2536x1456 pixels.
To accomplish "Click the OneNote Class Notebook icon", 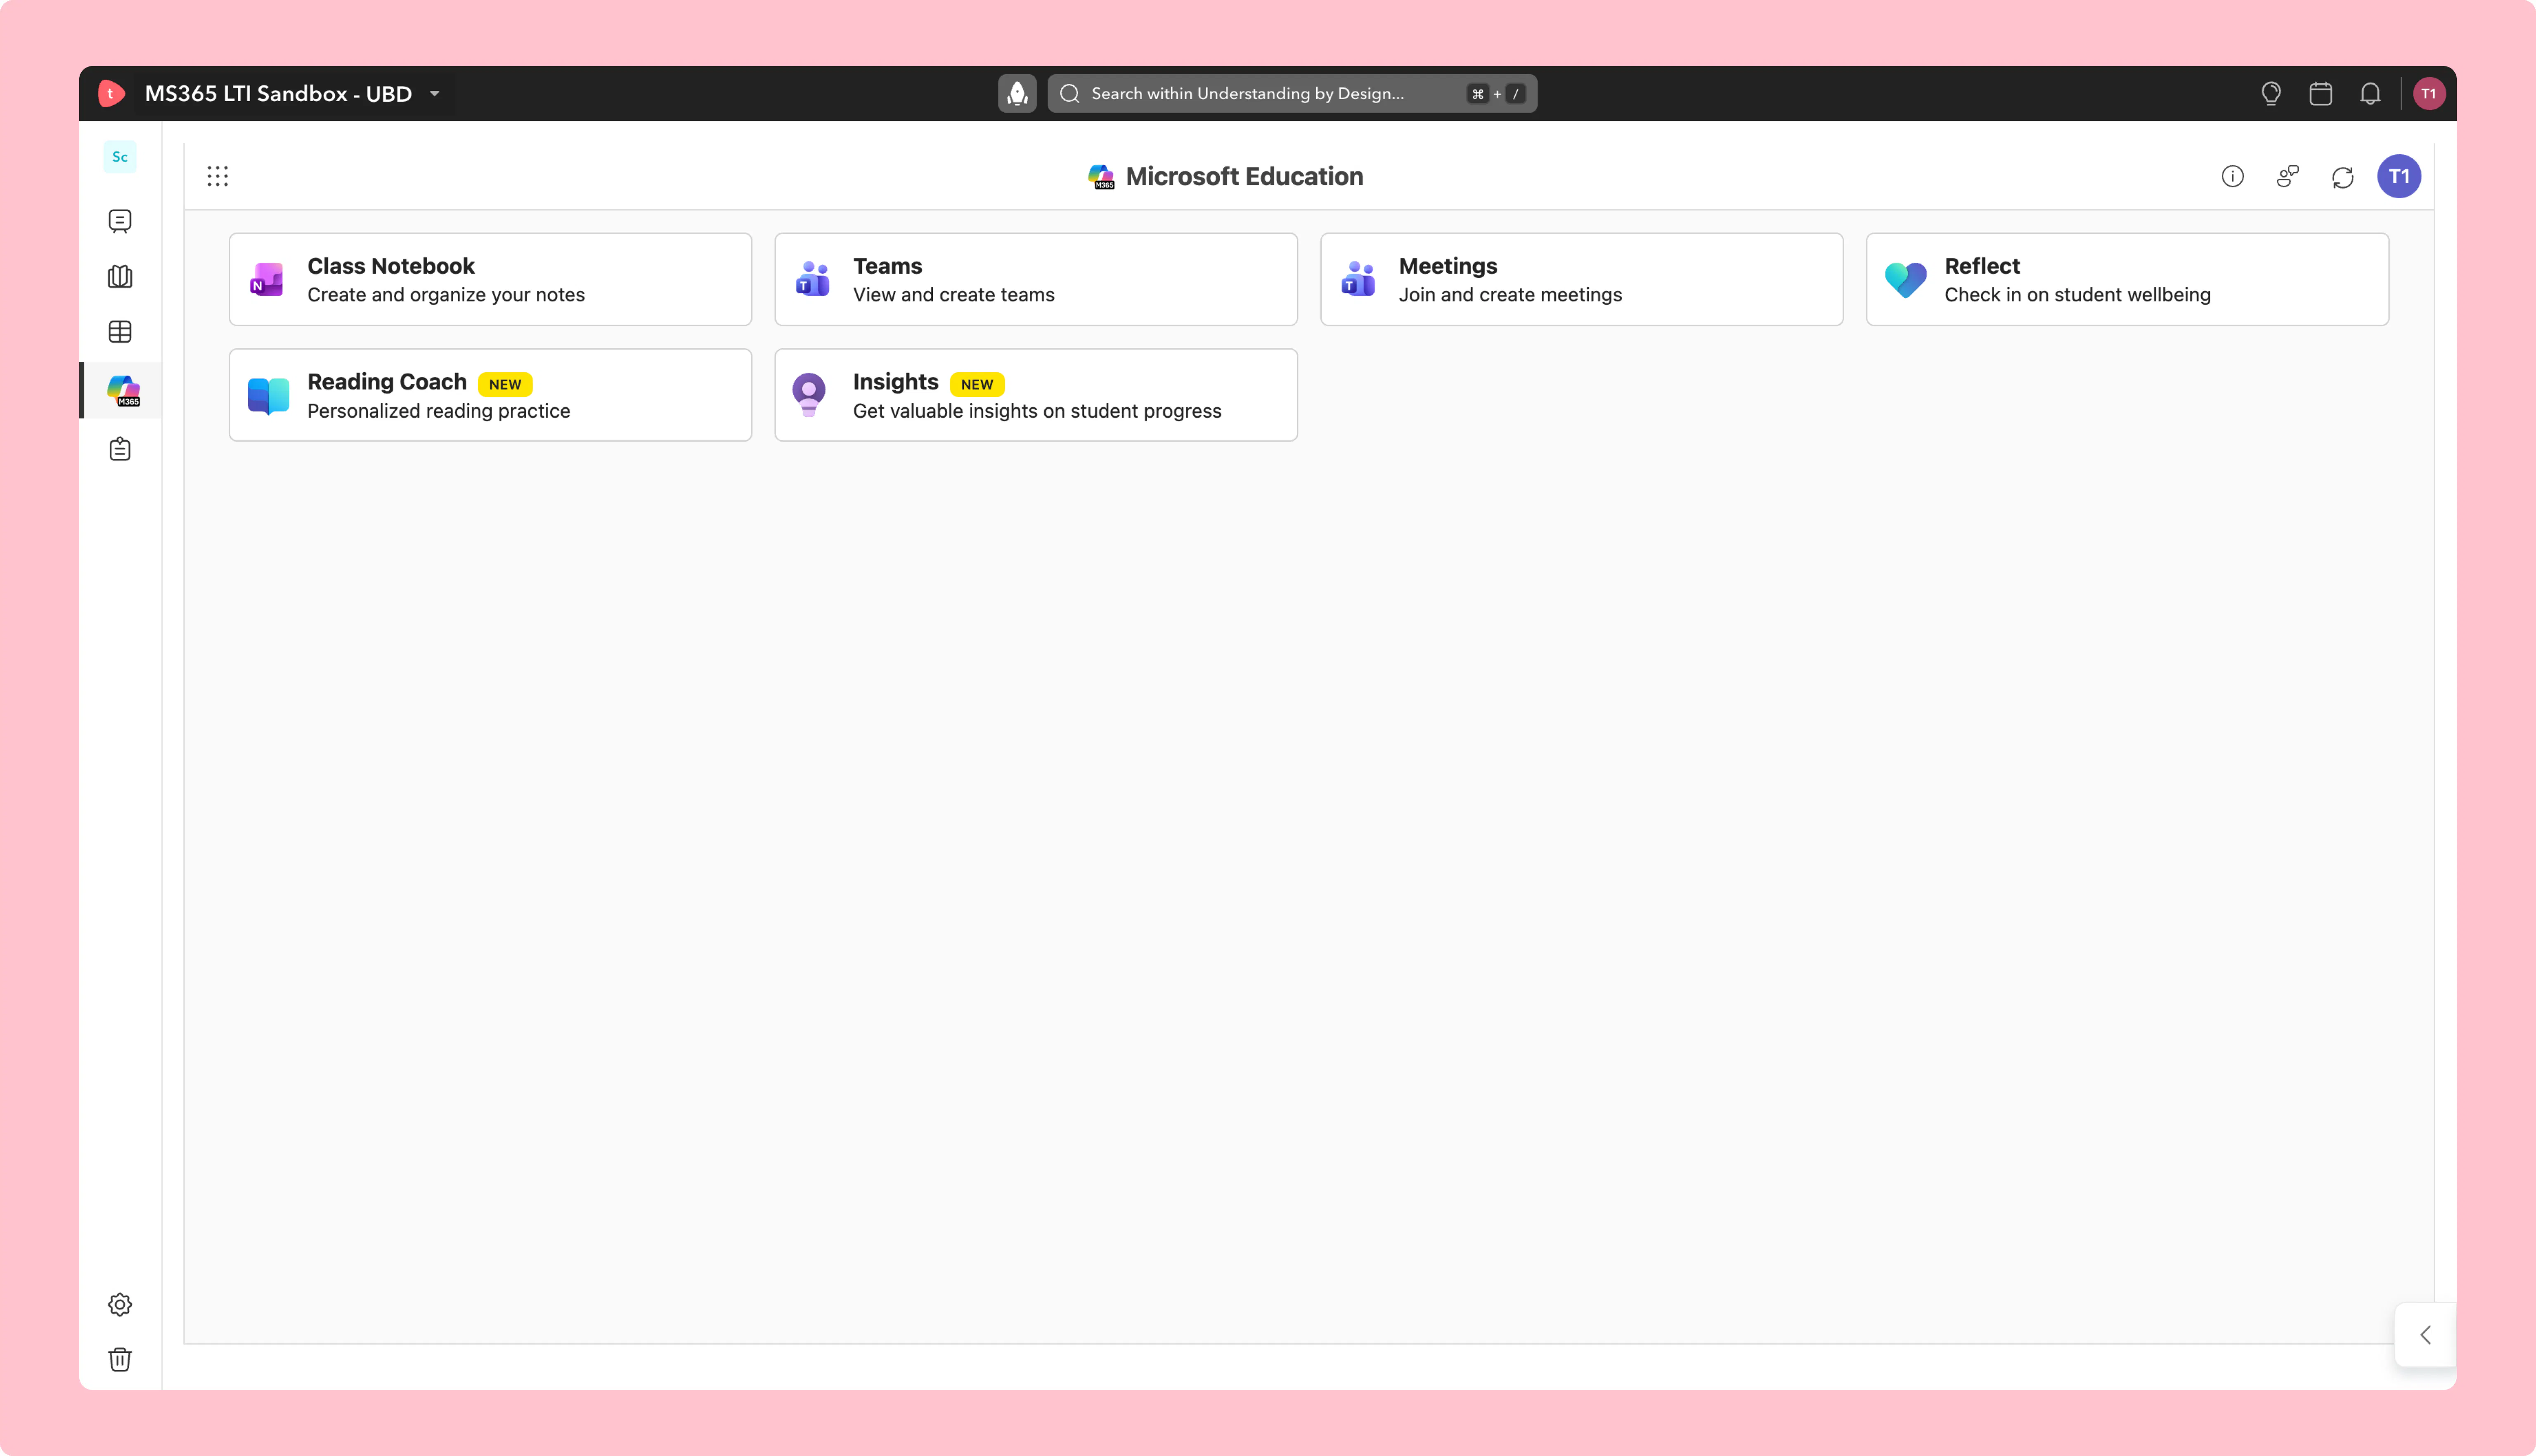I will [267, 279].
